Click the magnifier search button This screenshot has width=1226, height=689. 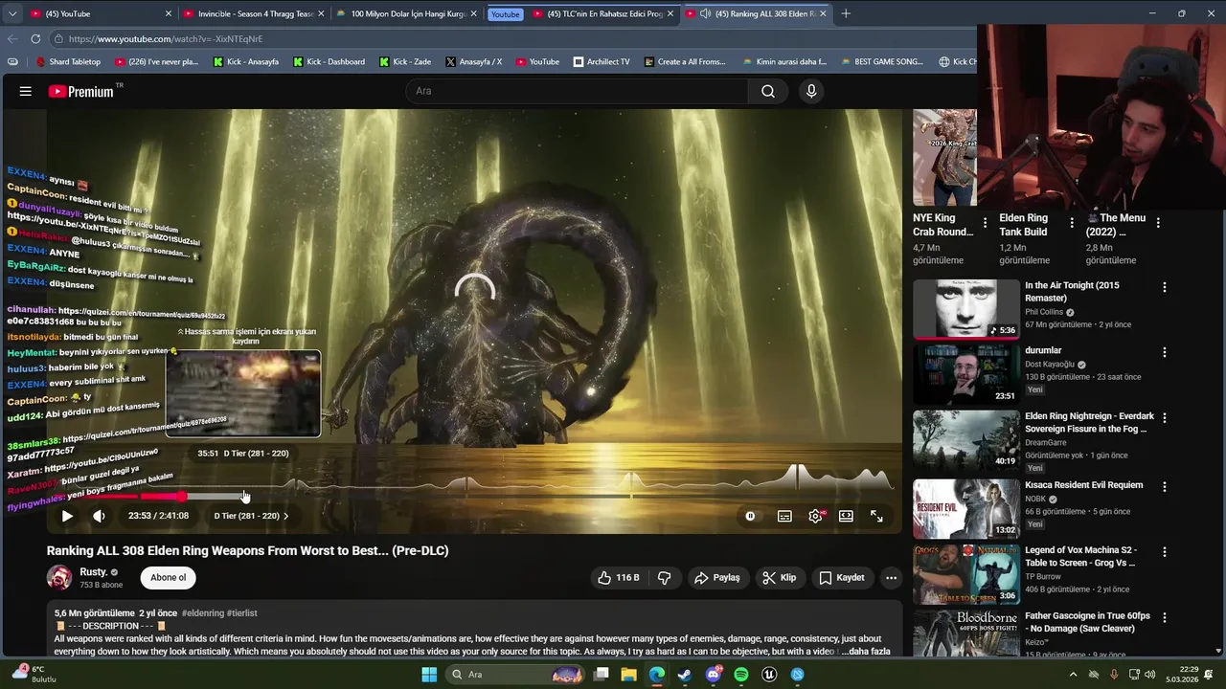pyautogui.click(x=768, y=91)
